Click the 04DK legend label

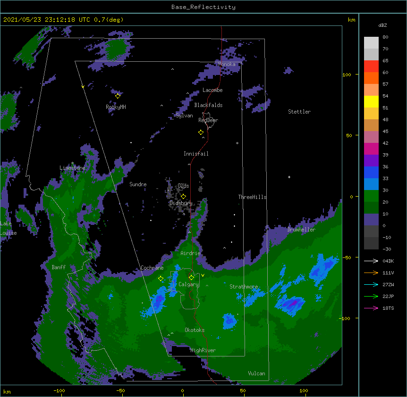click(388, 261)
